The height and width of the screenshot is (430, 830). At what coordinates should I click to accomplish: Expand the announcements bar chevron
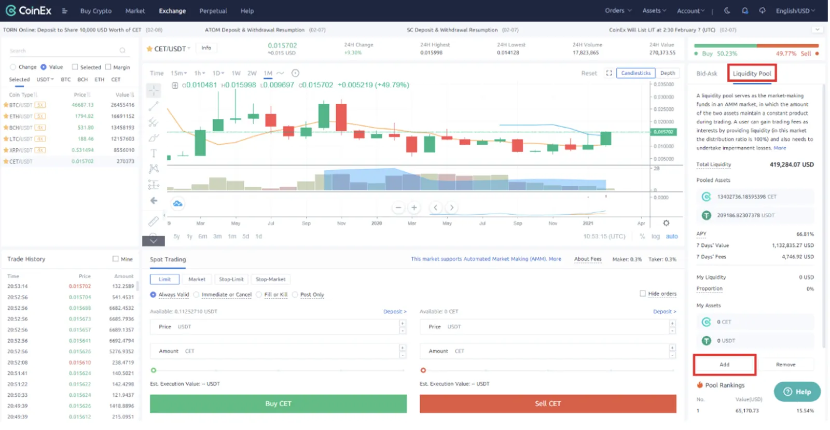coord(817,30)
